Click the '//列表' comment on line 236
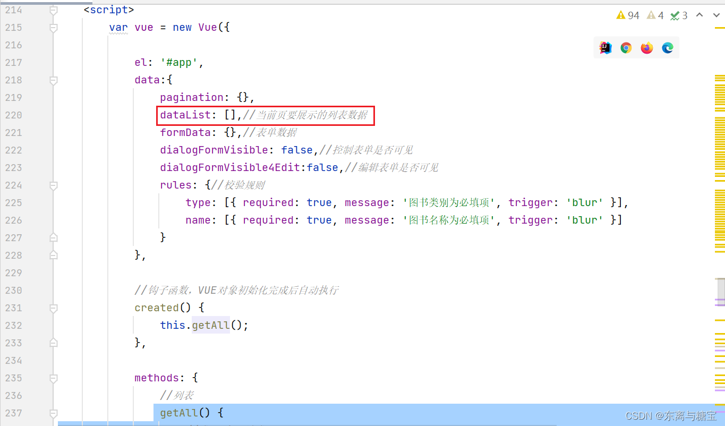725x426 pixels. pyautogui.click(x=177, y=396)
